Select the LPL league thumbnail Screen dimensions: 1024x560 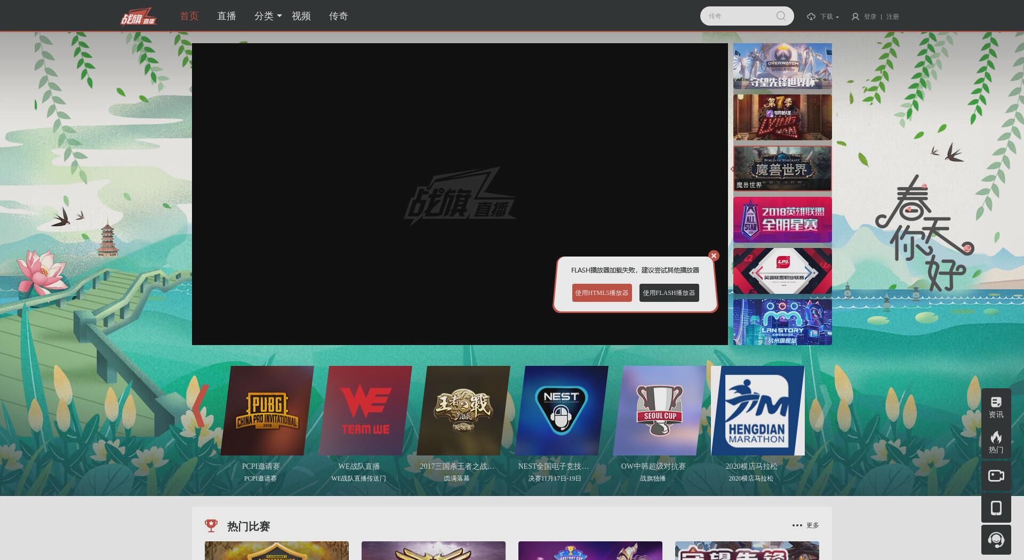click(x=782, y=271)
